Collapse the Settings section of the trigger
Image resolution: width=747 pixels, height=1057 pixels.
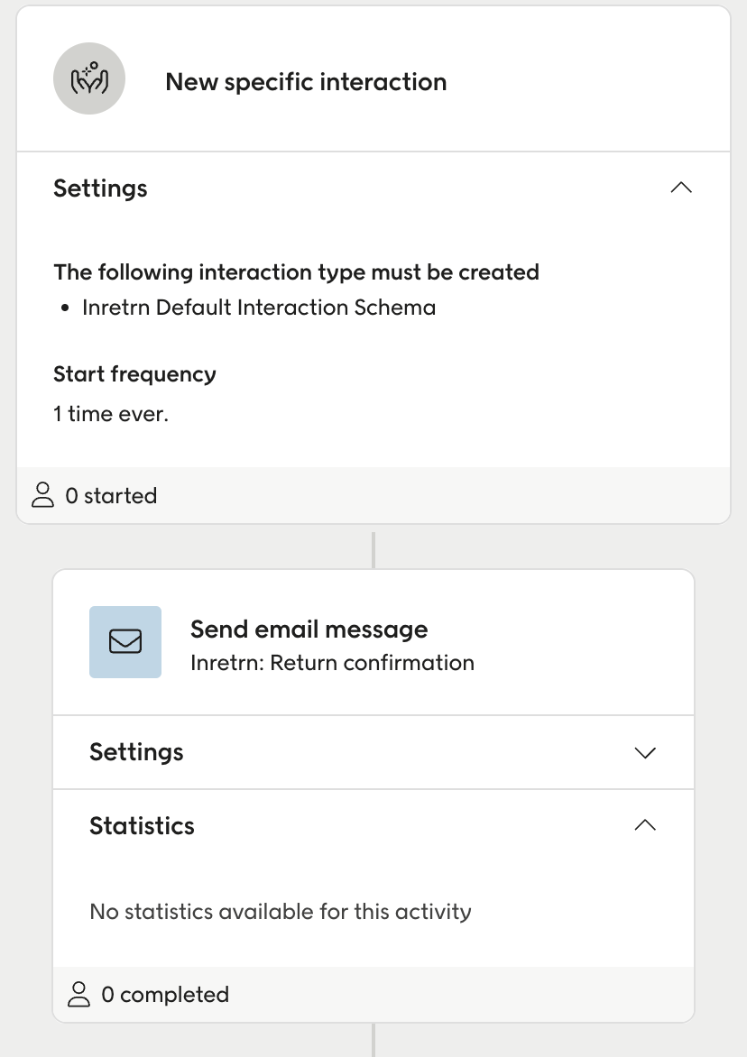682,188
